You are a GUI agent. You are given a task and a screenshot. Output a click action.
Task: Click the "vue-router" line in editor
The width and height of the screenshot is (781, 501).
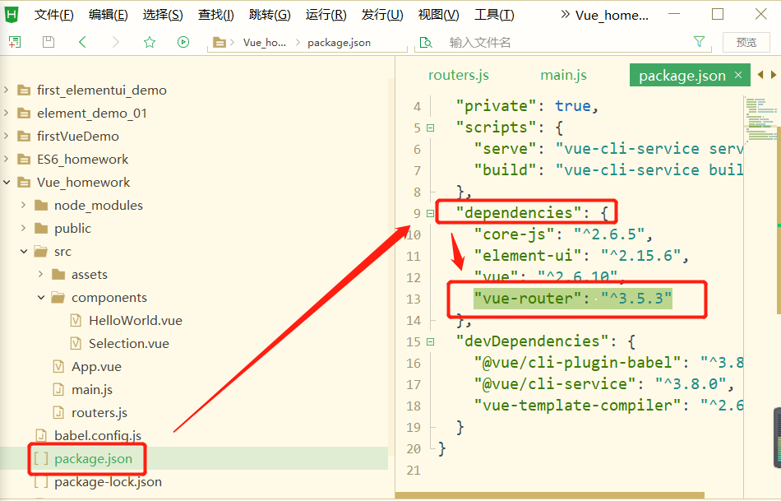click(573, 299)
